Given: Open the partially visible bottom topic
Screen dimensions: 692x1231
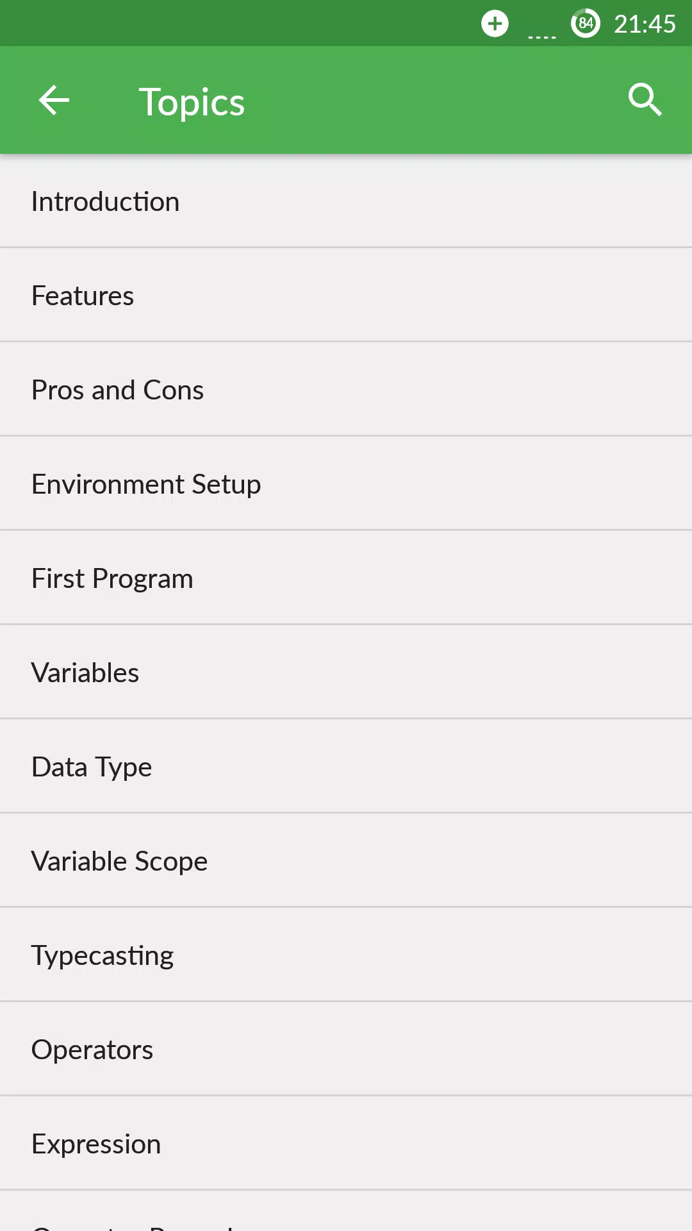Looking at the screenshot, I should point(346,1212).
